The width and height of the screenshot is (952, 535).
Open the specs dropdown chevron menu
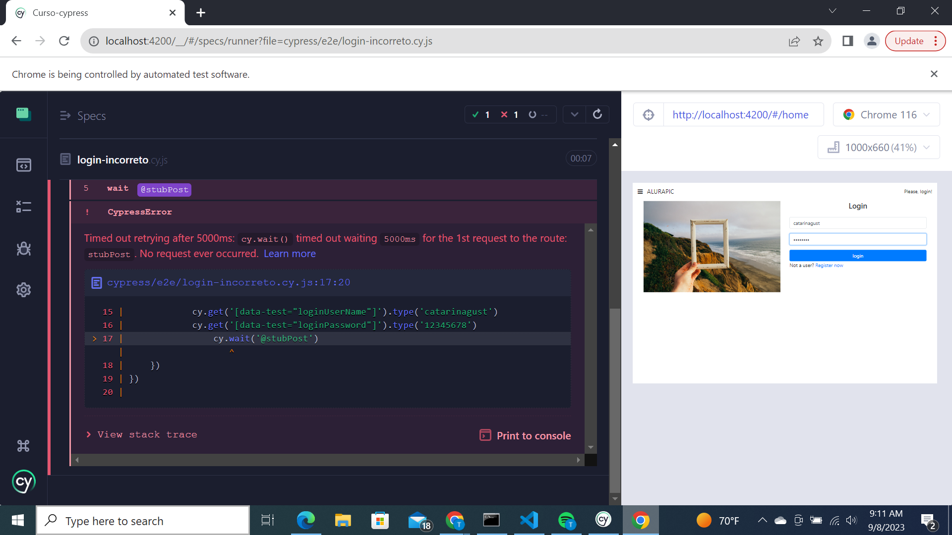click(x=573, y=114)
